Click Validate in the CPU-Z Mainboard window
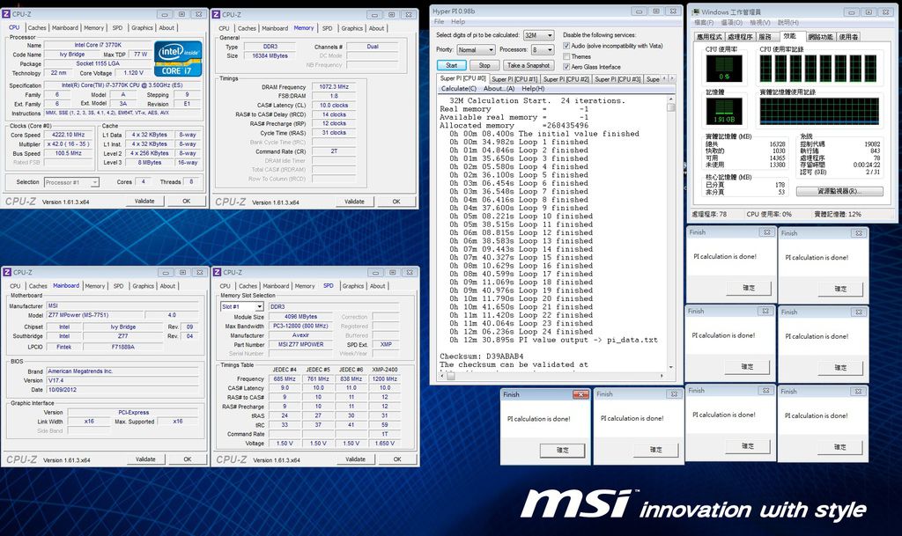Image resolution: width=902 pixels, height=536 pixels. click(145, 459)
